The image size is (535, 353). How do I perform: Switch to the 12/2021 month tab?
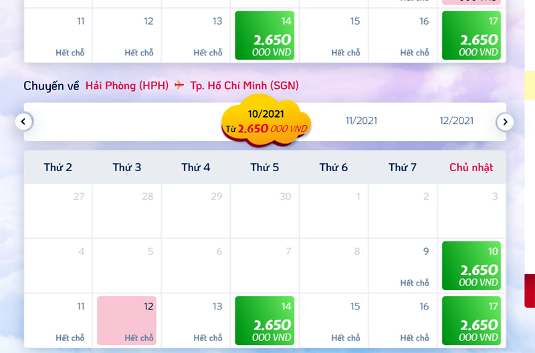(x=456, y=121)
